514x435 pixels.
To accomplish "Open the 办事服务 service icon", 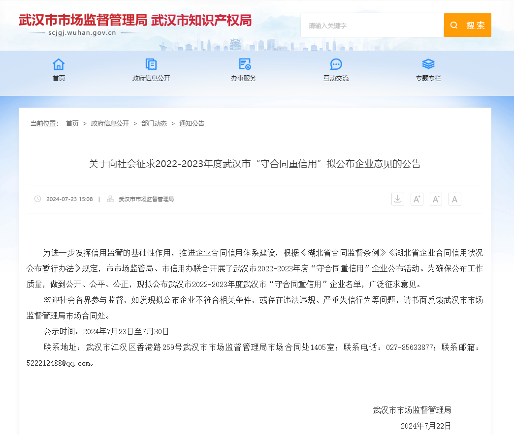I will click(244, 64).
